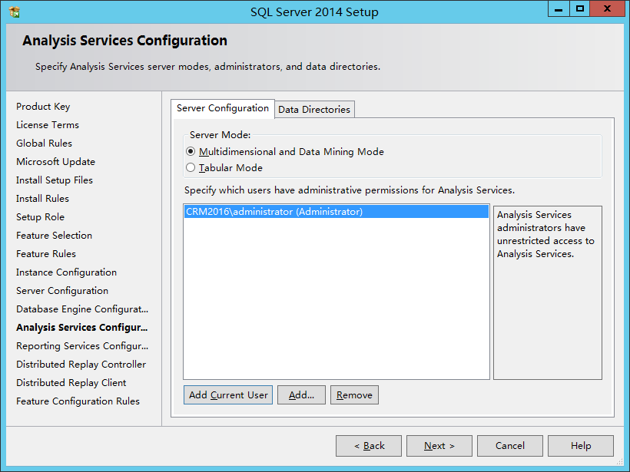Click Global Rules step in sidebar
The height and width of the screenshot is (472, 630).
tap(45, 144)
